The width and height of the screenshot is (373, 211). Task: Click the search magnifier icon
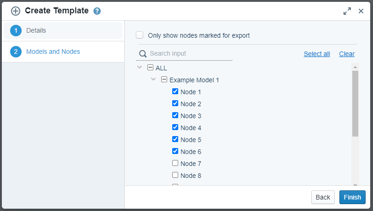pos(143,54)
